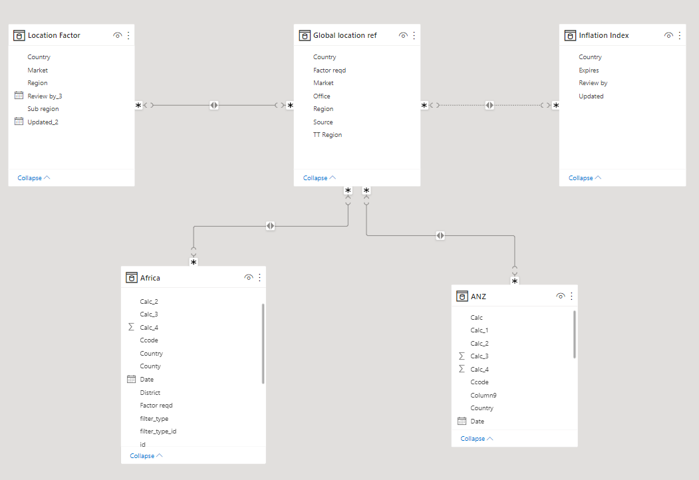Viewport: 699px width, 480px height.
Task: Click the Africa table icon
Action: tap(132, 278)
